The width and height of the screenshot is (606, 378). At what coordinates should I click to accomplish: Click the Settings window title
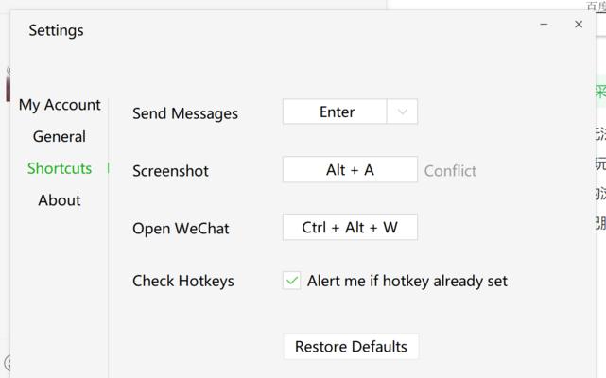(x=56, y=30)
